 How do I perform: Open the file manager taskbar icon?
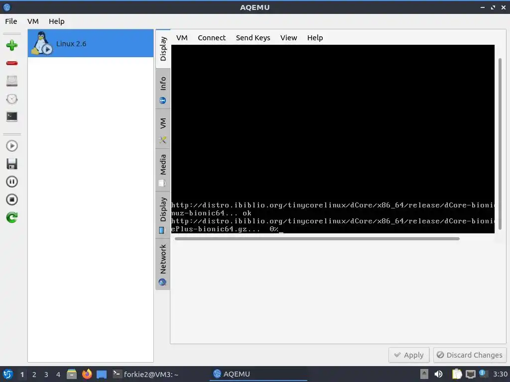(72, 374)
